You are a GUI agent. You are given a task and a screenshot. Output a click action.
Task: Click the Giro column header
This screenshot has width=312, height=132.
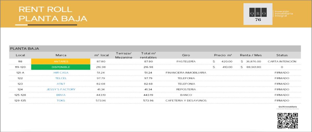click(186, 55)
